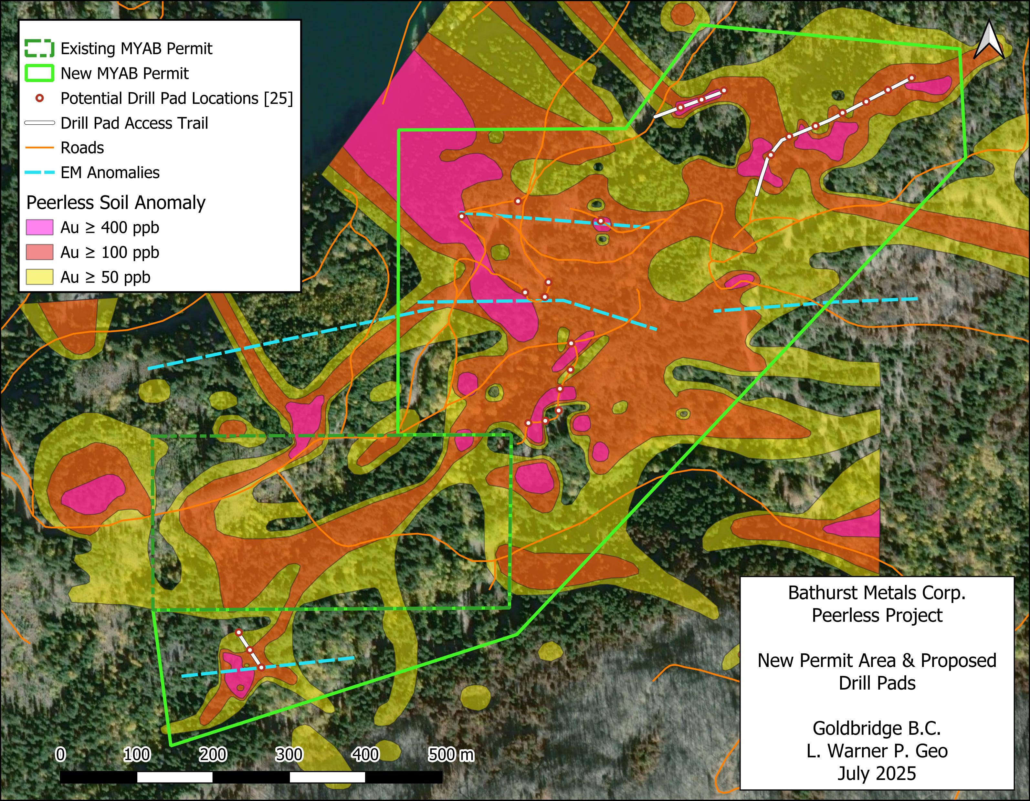The width and height of the screenshot is (1030, 801).
Task: Click the 'July 2025' date text
Action: click(877, 774)
